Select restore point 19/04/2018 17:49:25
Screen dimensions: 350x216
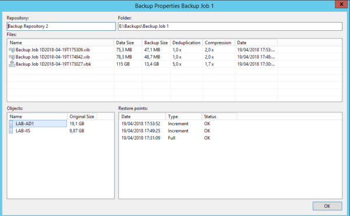(x=141, y=131)
